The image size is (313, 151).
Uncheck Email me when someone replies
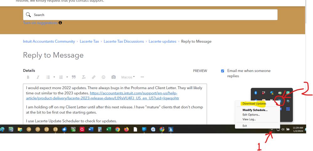click(x=222, y=71)
